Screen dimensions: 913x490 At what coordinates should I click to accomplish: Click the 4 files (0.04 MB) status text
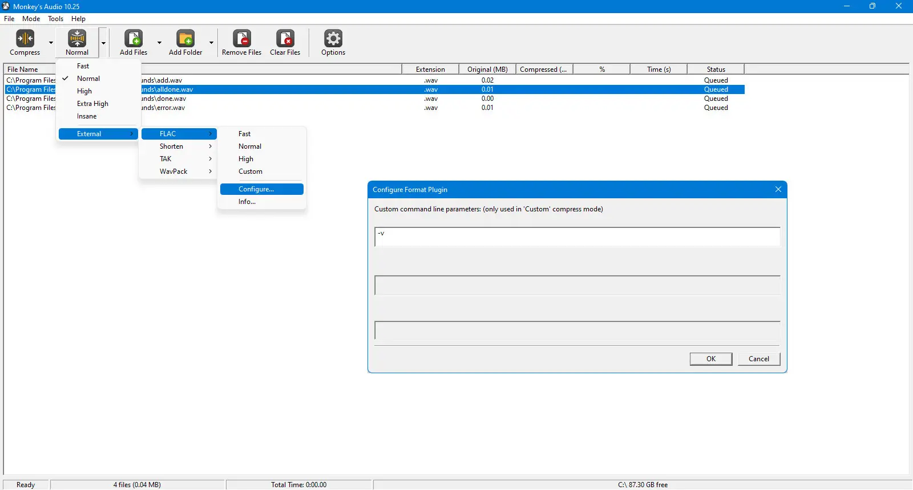click(x=137, y=485)
